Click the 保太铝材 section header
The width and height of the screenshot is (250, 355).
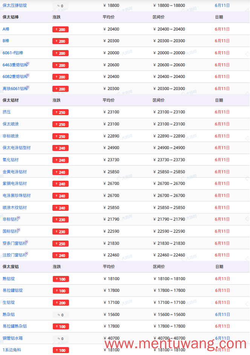coord(11,100)
